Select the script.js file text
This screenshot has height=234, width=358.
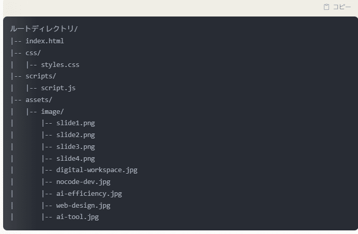point(58,88)
